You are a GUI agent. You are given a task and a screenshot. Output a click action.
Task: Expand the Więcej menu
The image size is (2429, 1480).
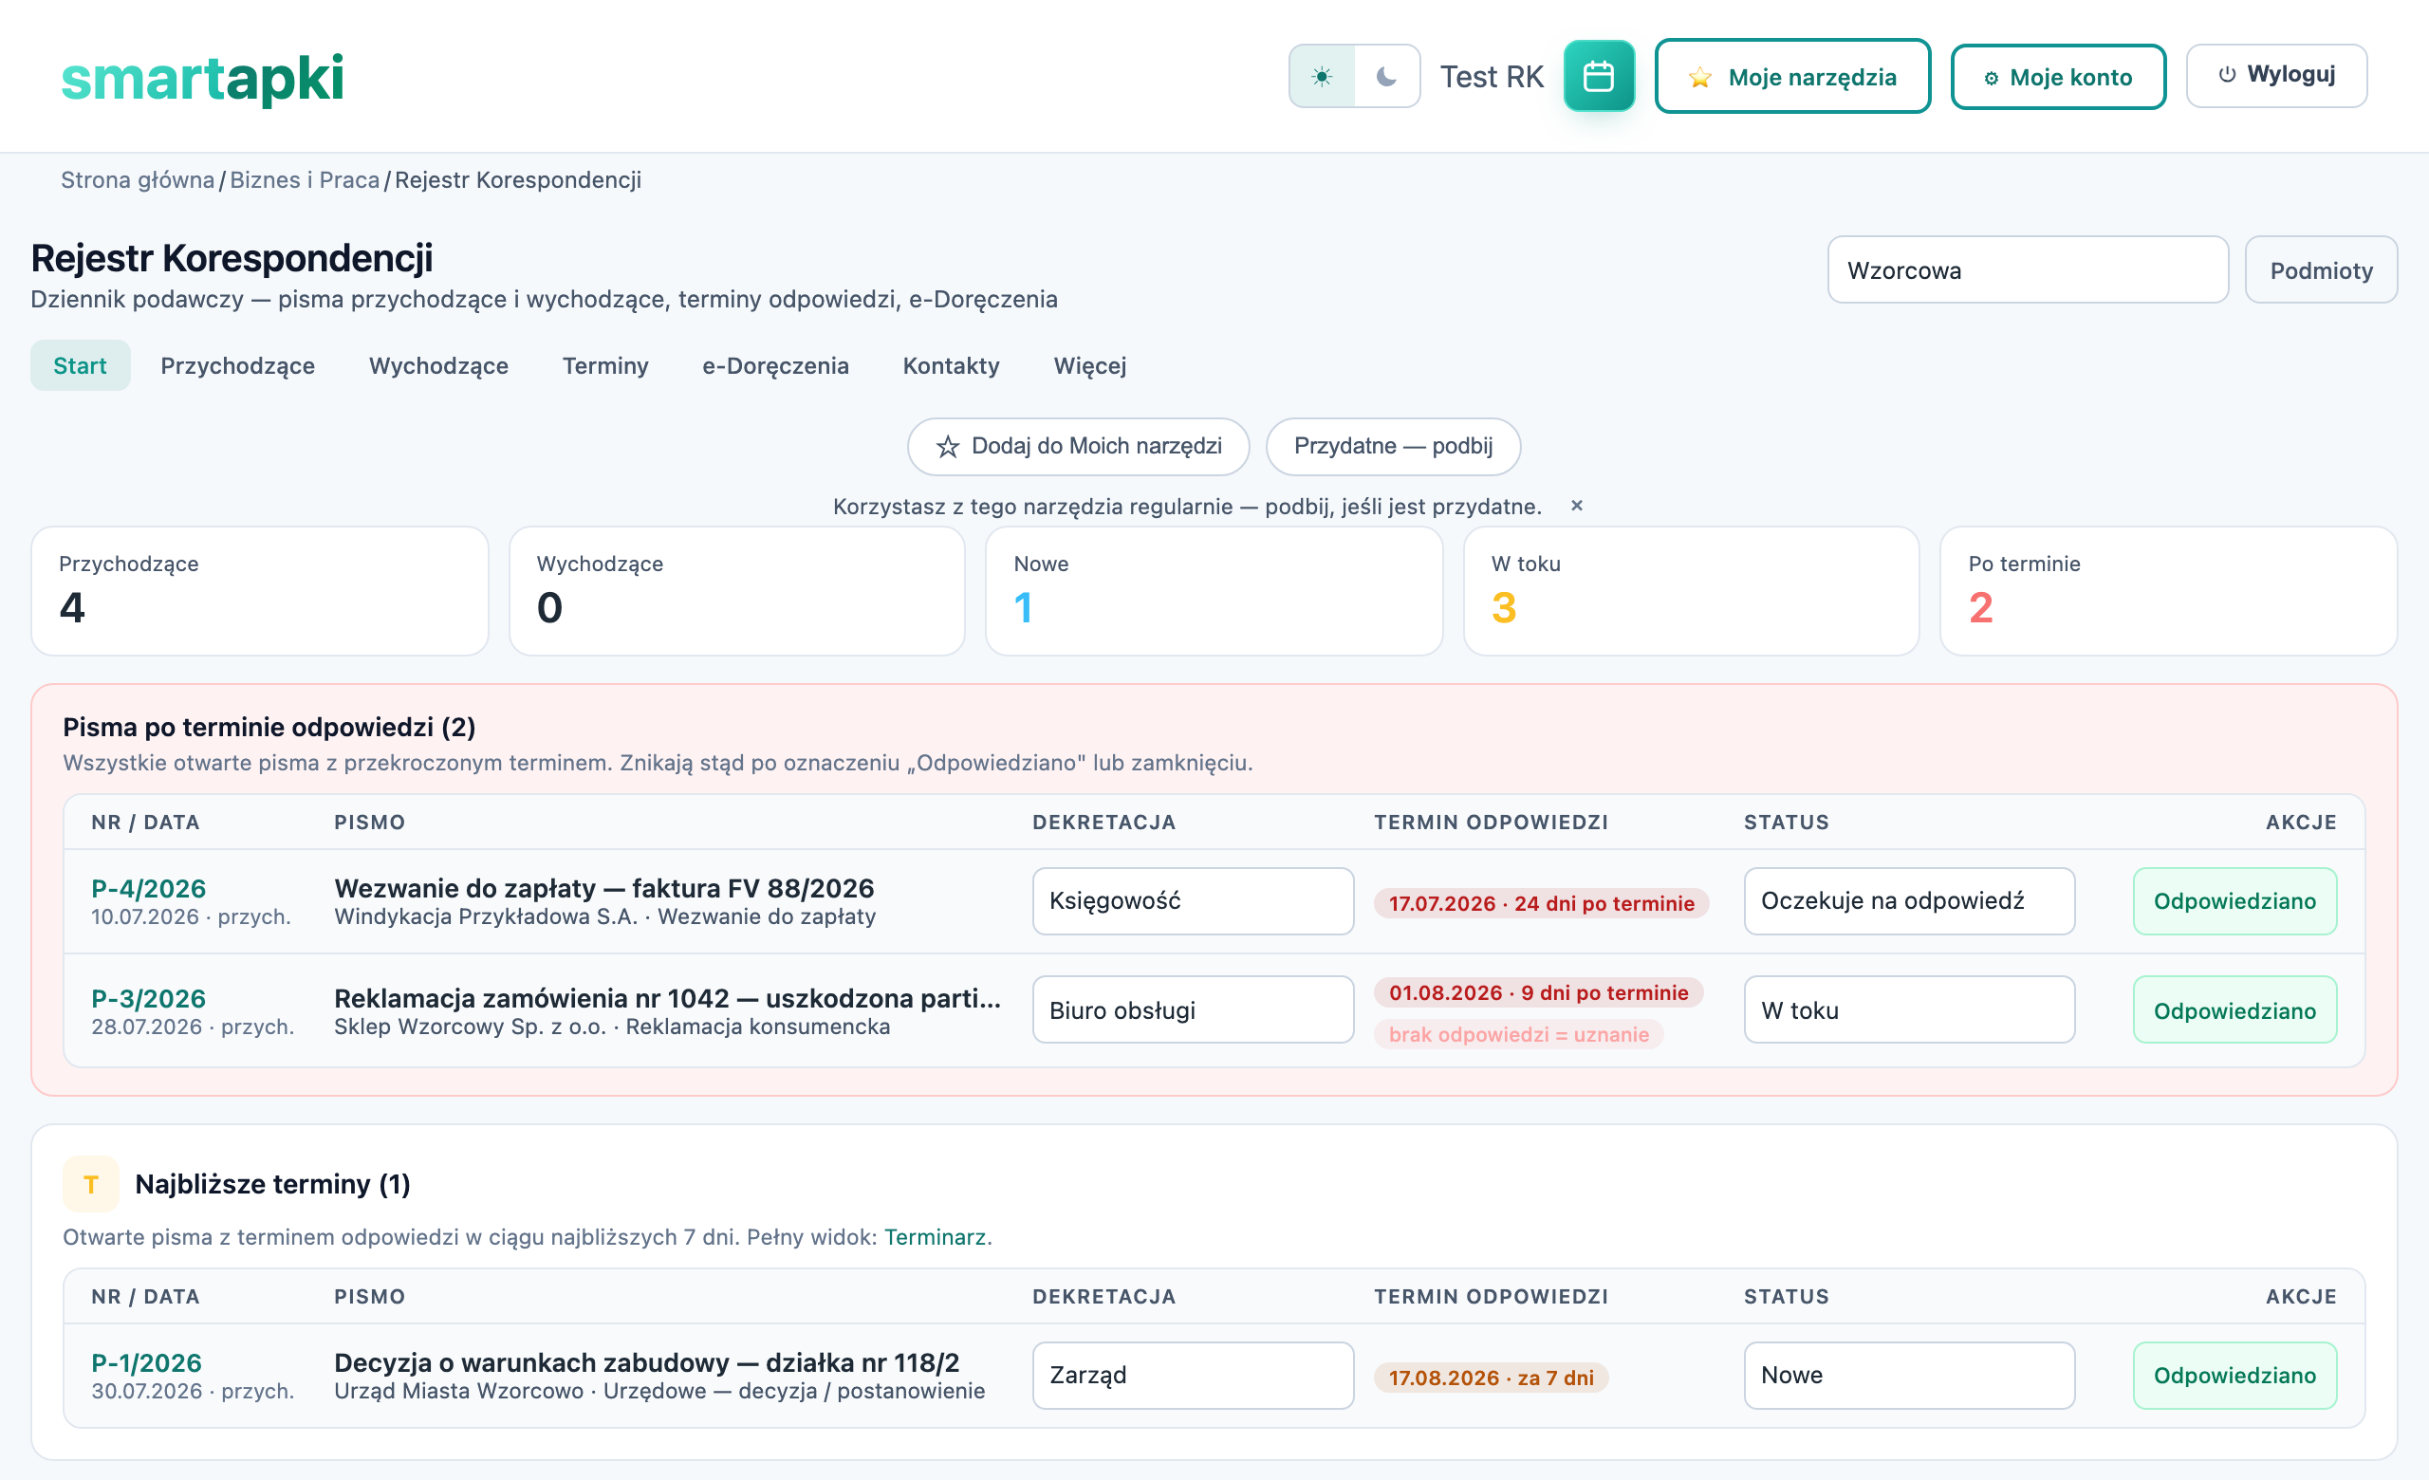pyautogui.click(x=1089, y=365)
